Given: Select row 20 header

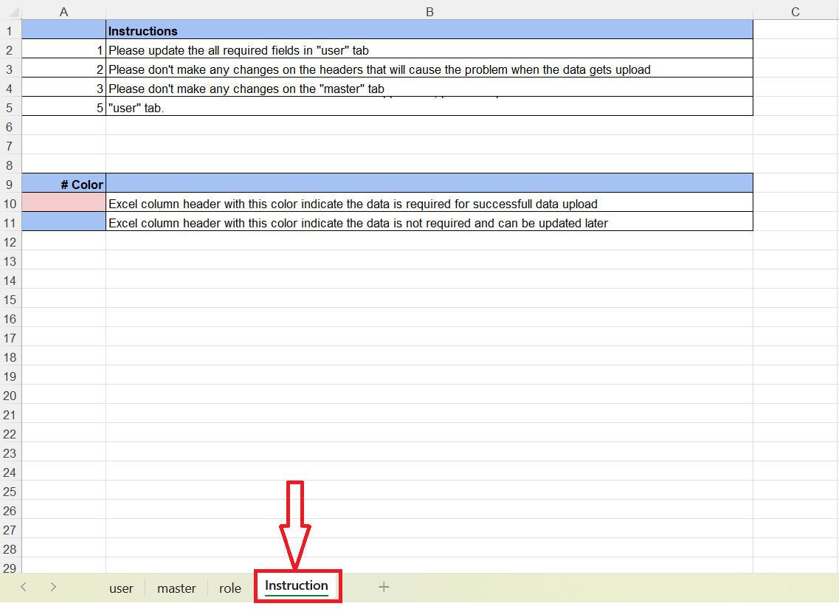Looking at the screenshot, I should (10, 396).
